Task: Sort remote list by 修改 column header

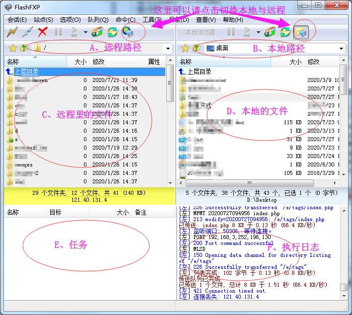Action: [117, 62]
